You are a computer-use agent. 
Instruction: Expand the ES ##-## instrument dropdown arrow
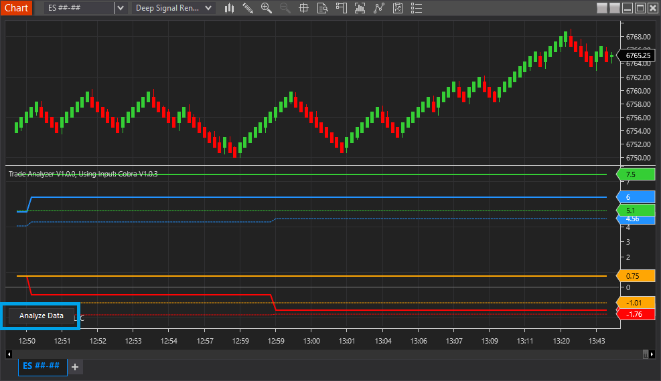[x=120, y=8]
